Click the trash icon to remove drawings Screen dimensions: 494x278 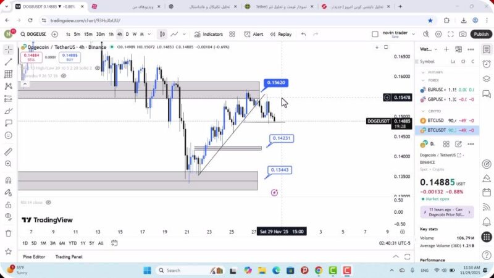coord(8,233)
